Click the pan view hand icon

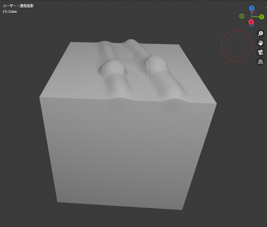click(260, 43)
